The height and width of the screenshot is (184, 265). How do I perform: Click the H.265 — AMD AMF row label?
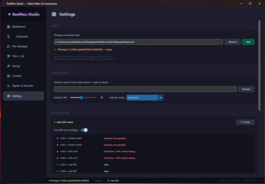pyautogui.click(x=69, y=158)
